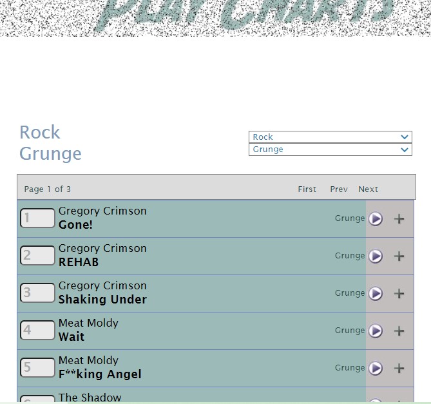Play the F**king Angel track

376,369
